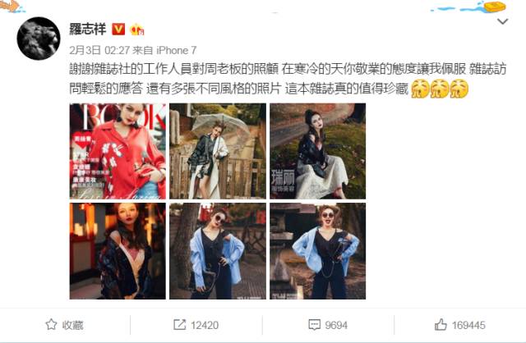Click the likes count 169445
Image resolution: width=526 pixels, height=343 pixels.
pyautogui.click(x=468, y=325)
